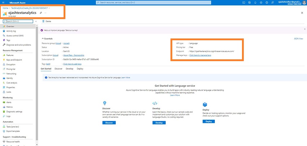Focus the top global search box

153,3
